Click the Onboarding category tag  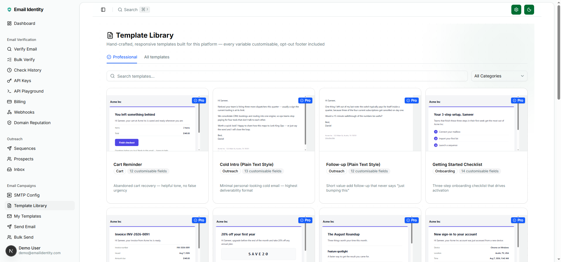pos(445,171)
